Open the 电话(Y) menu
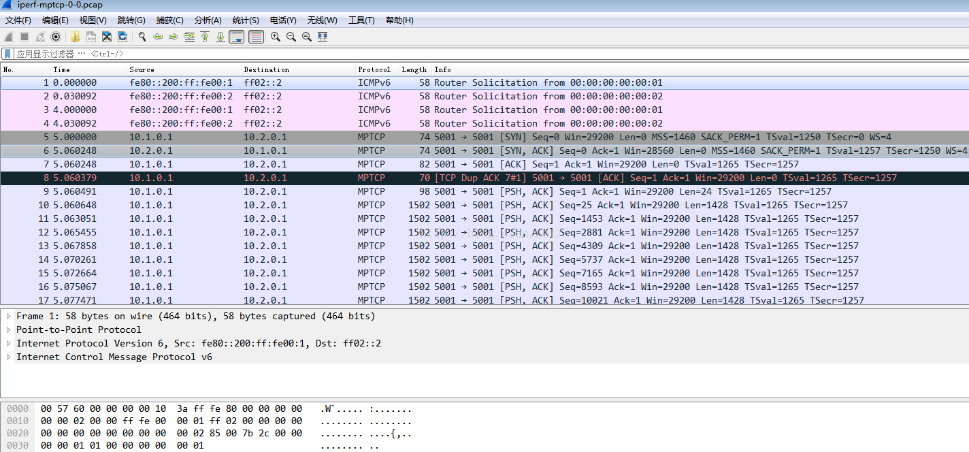Image resolution: width=969 pixels, height=452 pixels. point(283,20)
